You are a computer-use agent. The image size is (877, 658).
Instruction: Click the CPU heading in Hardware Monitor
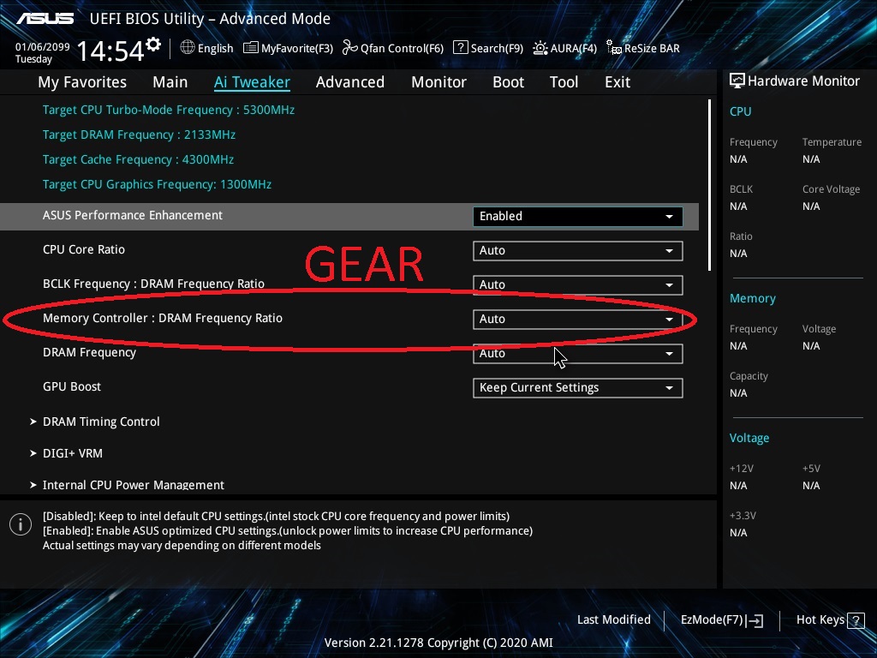(x=741, y=111)
